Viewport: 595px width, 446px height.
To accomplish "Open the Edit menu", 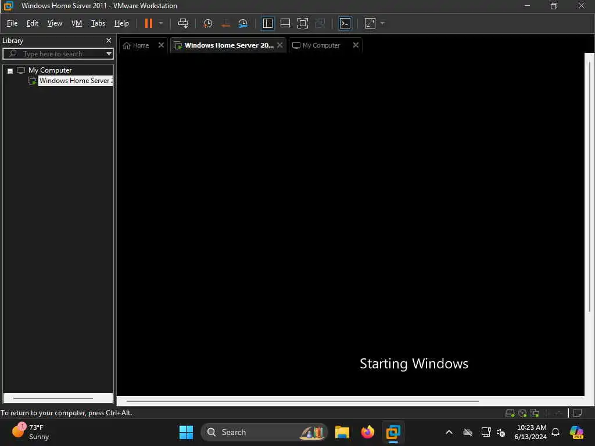I will [x=33, y=23].
